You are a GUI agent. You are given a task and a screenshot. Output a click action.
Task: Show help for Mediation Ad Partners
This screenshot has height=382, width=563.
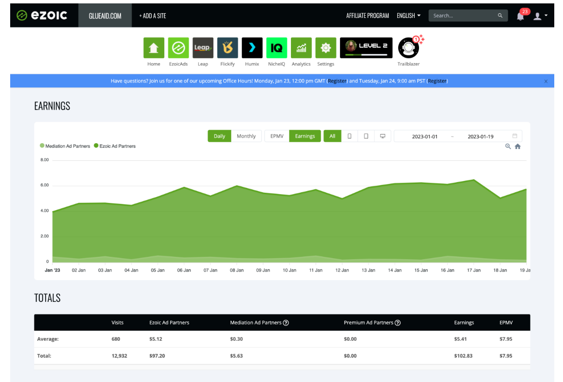click(286, 323)
